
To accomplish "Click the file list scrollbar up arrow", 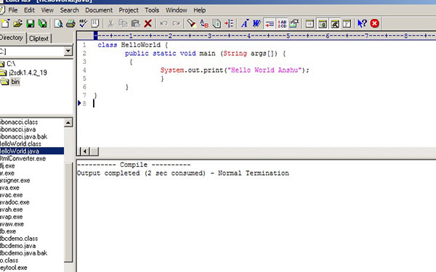I will point(68,123).
